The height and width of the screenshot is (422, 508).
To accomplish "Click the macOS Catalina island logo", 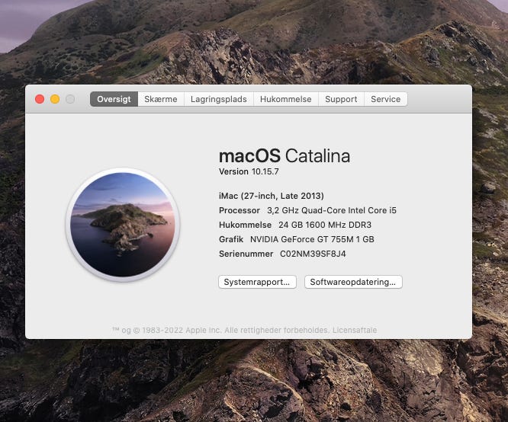I will 123,225.
